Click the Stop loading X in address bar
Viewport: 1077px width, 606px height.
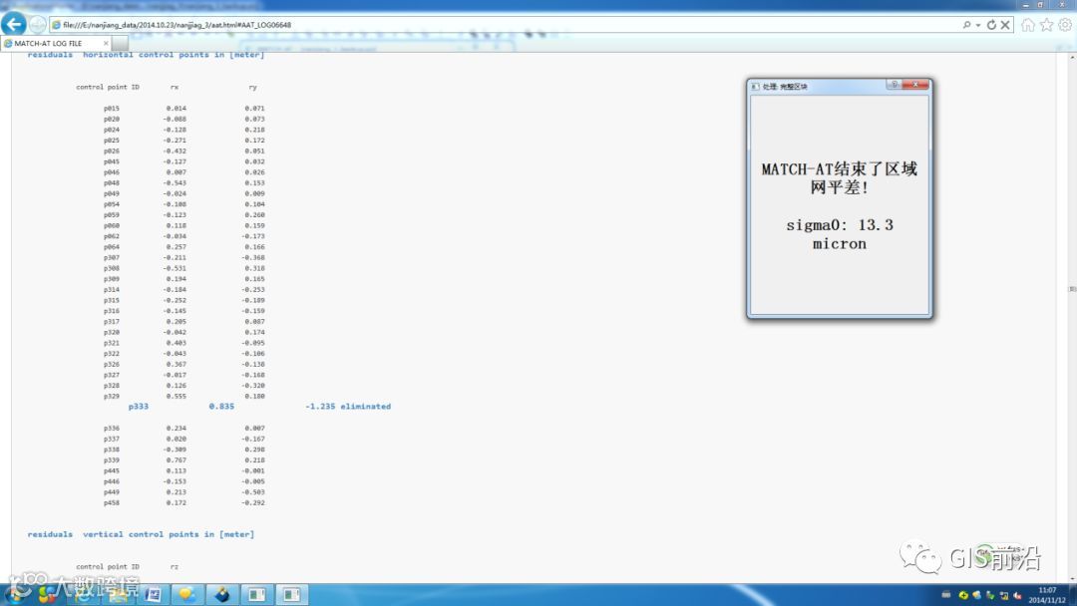1005,25
